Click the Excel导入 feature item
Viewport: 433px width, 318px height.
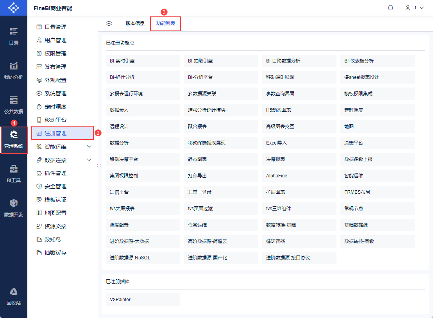299,143
